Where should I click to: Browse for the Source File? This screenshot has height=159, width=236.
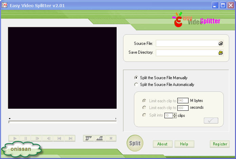click(221, 43)
